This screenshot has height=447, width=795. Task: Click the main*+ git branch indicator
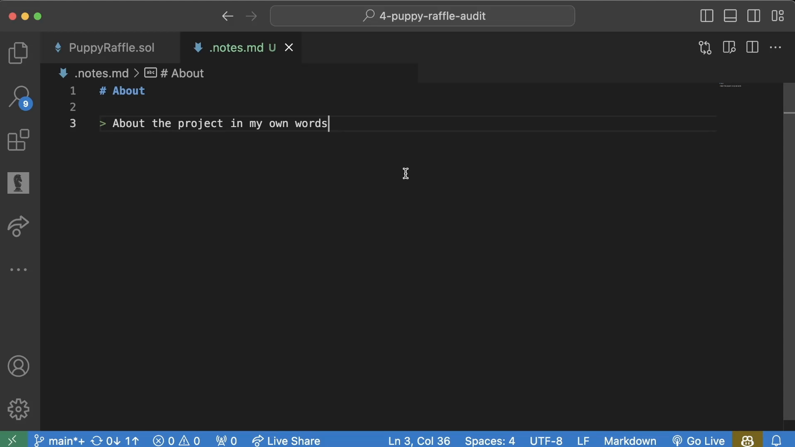60,441
